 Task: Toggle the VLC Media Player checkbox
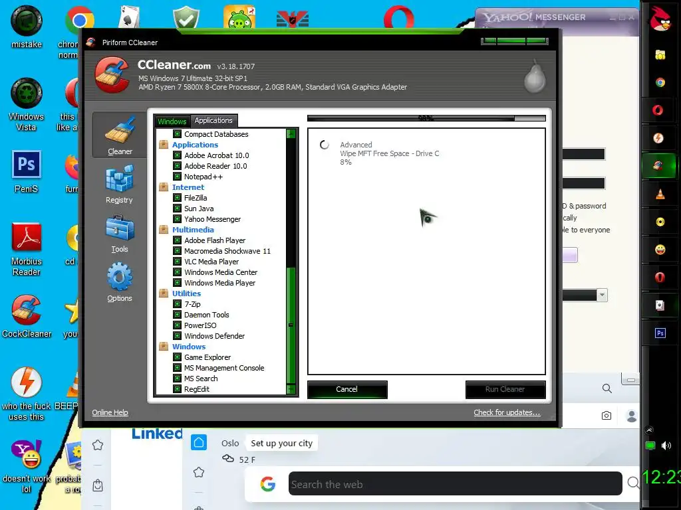point(177,262)
